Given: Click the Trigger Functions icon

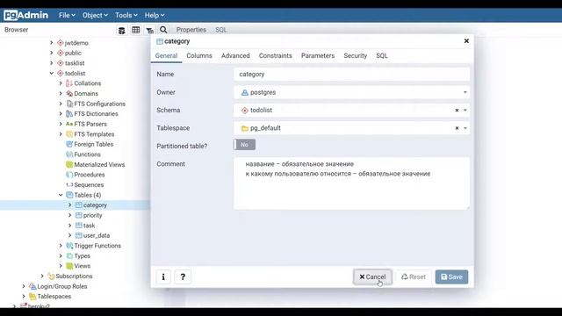Looking at the screenshot, I should (x=69, y=246).
